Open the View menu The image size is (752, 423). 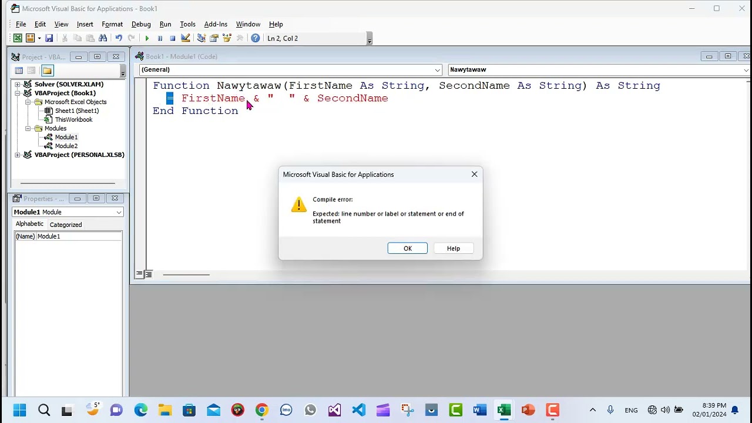[x=61, y=24]
